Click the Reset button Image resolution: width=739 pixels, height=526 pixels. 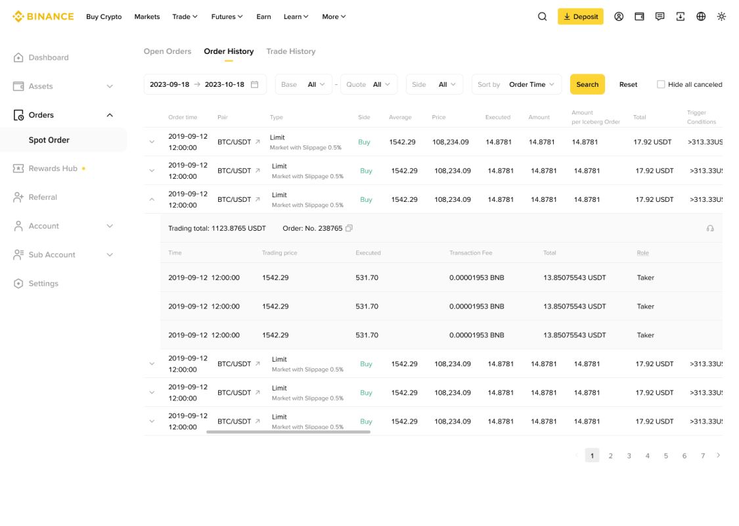coord(628,84)
